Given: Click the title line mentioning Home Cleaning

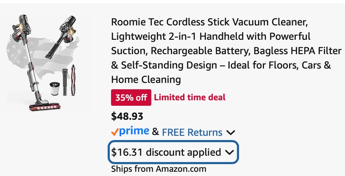Looking at the screenshot, I should click(146, 79).
